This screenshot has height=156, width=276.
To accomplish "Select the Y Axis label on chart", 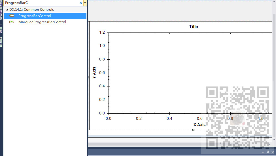I will (94, 73).
